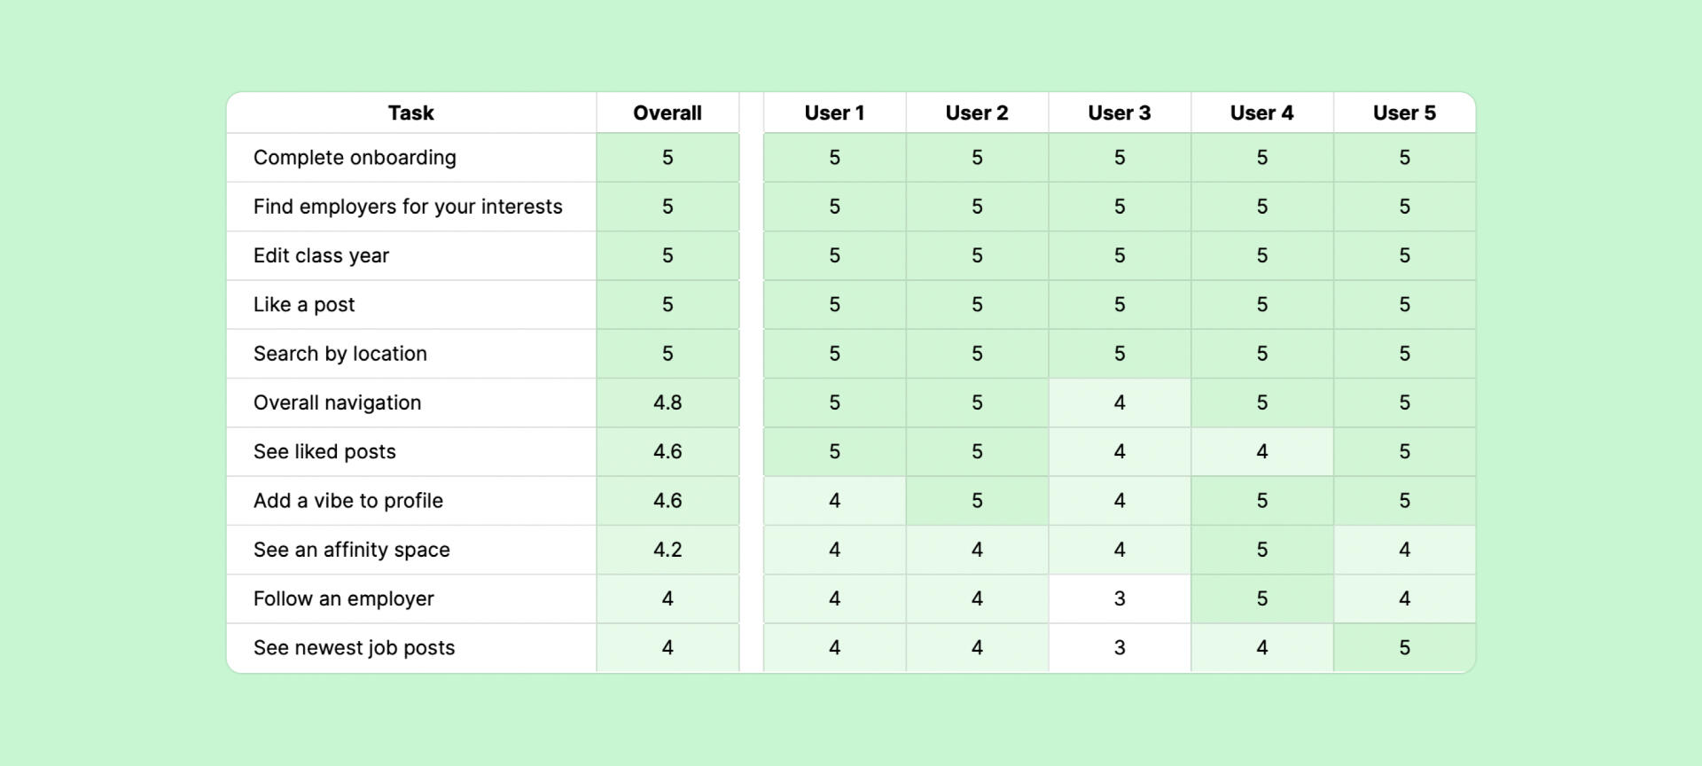This screenshot has width=1702, height=766.
Task: Click the Overall column header
Action: [x=667, y=113]
